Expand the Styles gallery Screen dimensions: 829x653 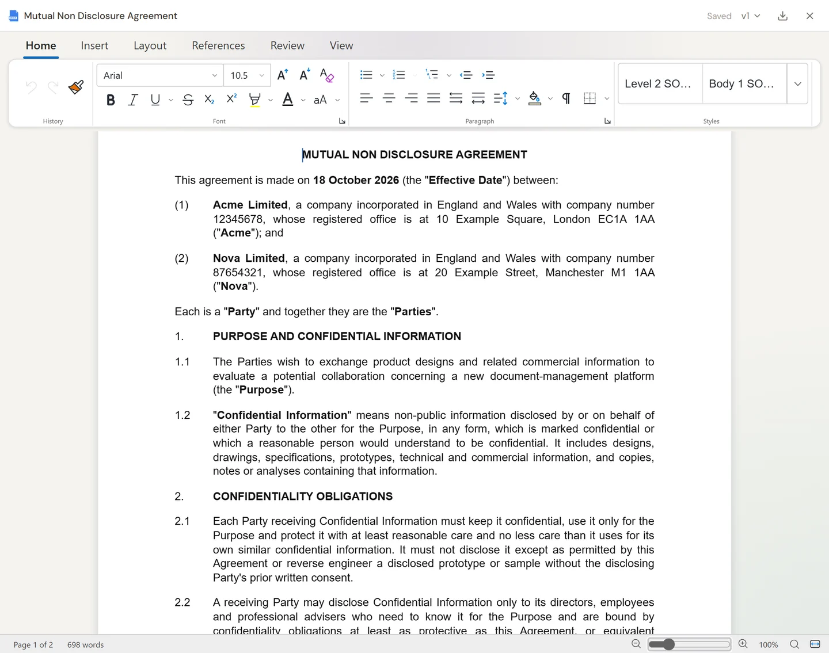(x=797, y=84)
